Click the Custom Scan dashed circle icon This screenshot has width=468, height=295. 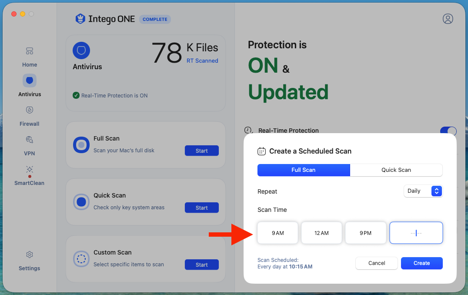pos(81,258)
